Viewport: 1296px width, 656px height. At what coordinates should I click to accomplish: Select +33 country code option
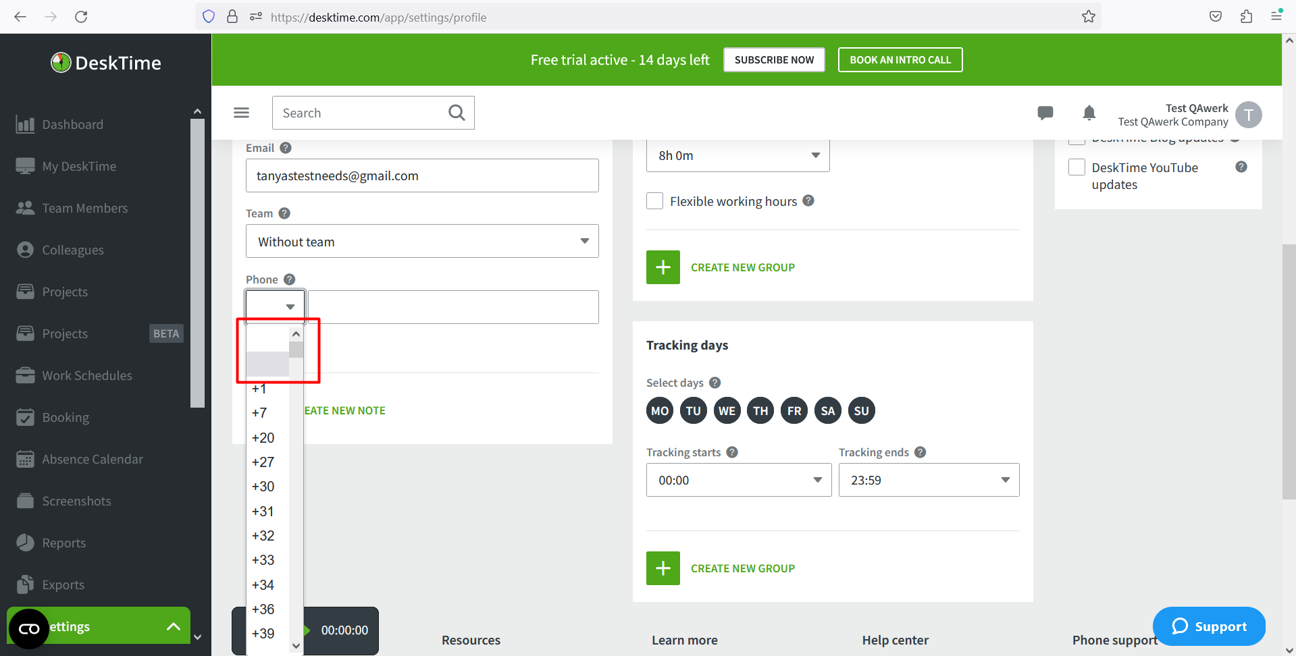267,560
